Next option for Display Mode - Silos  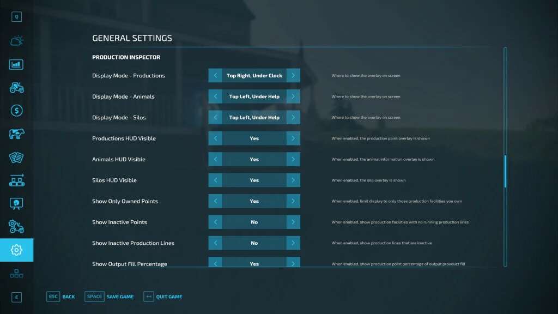(x=293, y=118)
